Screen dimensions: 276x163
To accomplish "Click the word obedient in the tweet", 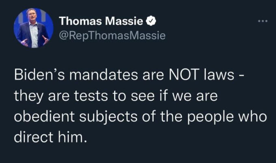I will pos(44,116).
